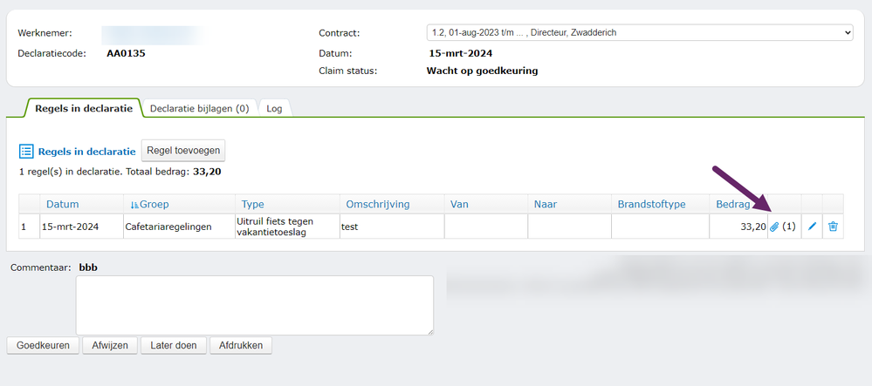Open the Contract dropdown
This screenshot has height=386, width=872.
pos(640,33)
